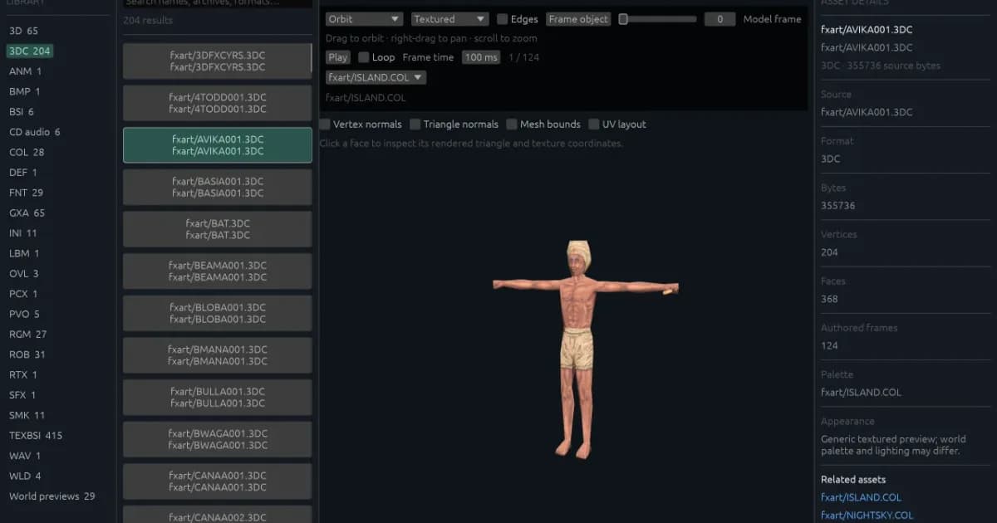Enable the UV layout checkbox
Viewport: 997px width, 523px height.
[594, 125]
